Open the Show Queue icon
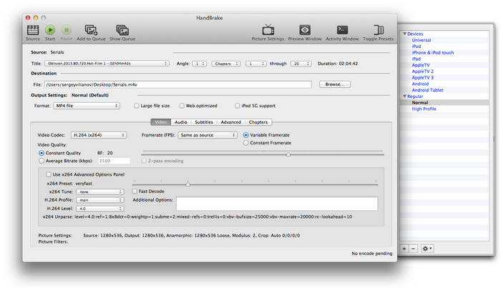This screenshot has width=501, height=293. (x=122, y=29)
